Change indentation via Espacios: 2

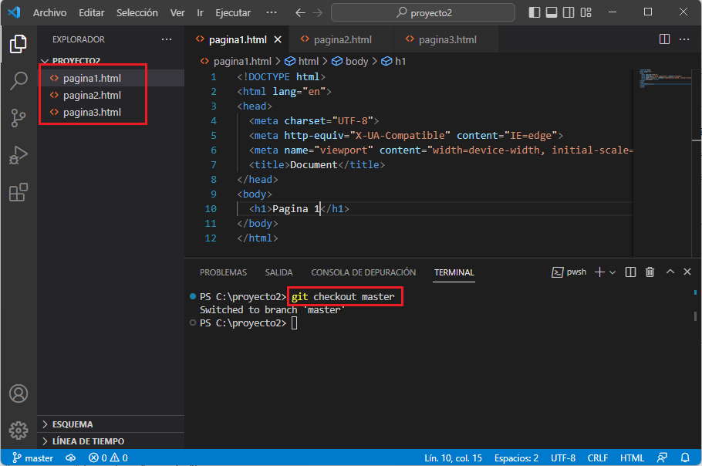(x=516, y=458)
